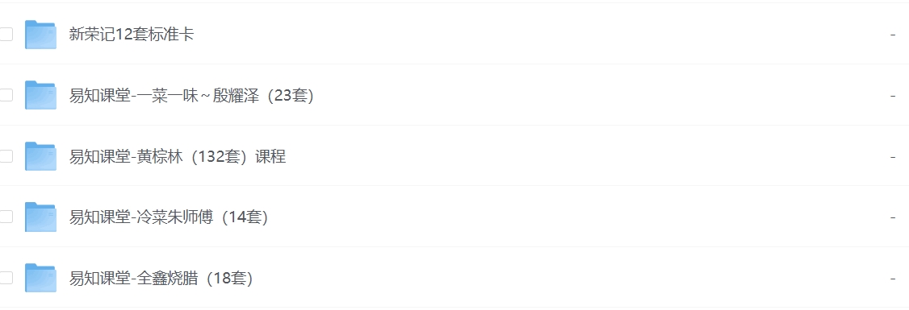This screenshot has height=310, width=909.
Task: Click the size dash in 黄棕林 (132套) row
Action: point(893,157)
